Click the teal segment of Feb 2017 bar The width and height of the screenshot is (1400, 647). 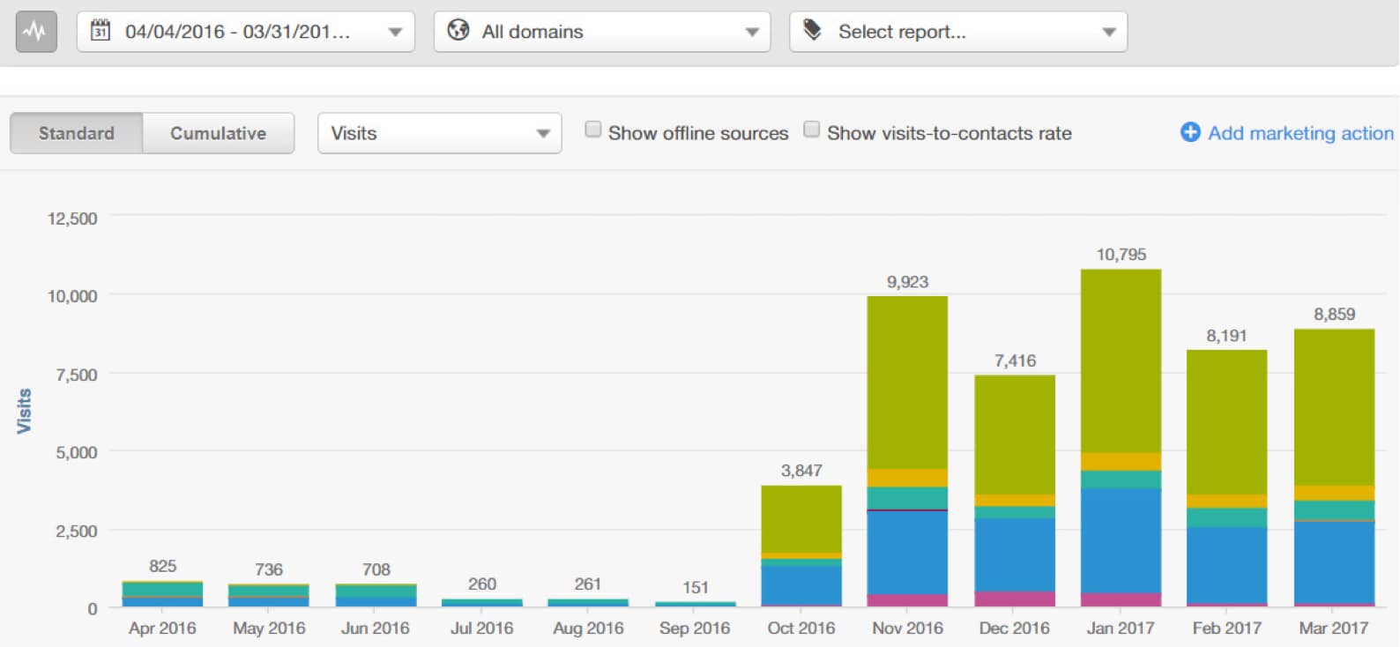[x=1226, y=518]
